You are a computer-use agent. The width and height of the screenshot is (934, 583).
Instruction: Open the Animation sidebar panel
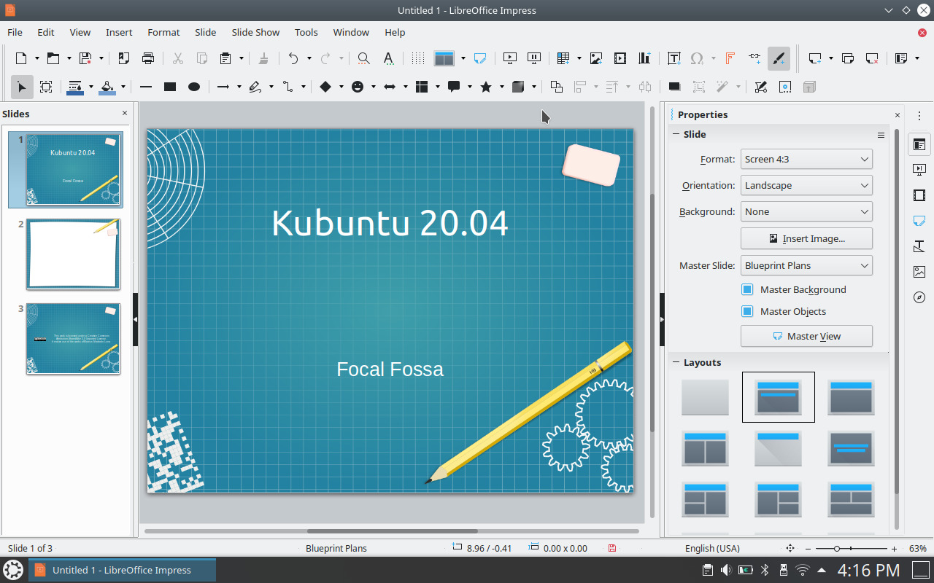pos(919,195)
